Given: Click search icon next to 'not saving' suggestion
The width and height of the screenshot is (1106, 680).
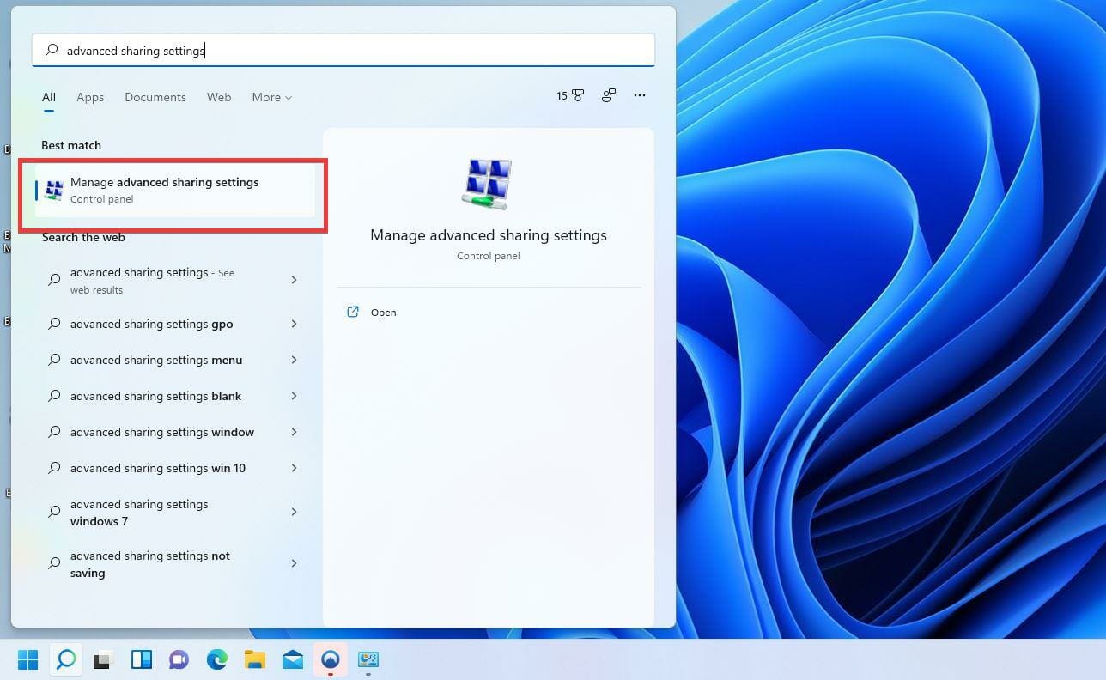Looking at the screenshot, I should tap(54, 563).
